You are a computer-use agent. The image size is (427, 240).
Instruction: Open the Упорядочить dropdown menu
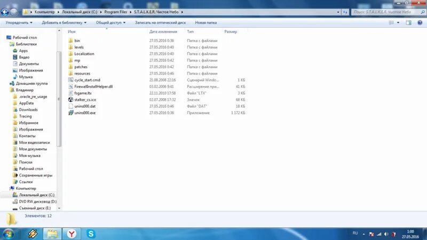point(19,22)
